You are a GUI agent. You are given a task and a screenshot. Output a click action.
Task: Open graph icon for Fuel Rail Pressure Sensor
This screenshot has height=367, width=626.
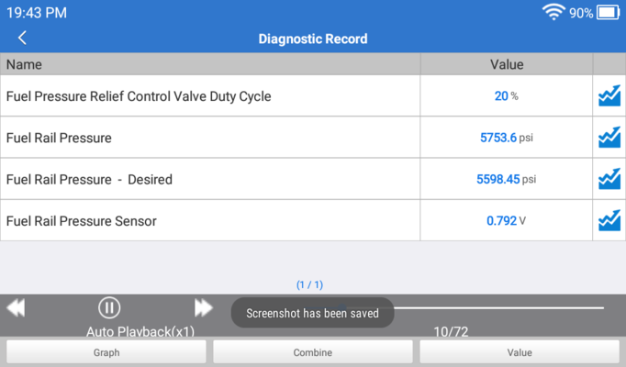click(609, 220)
